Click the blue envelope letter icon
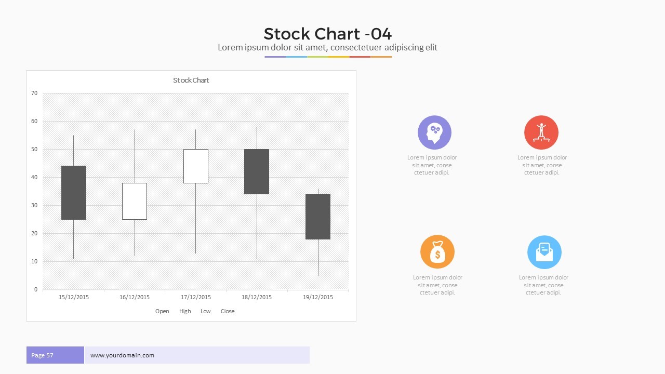The width and height of the screenshot is (665, 374). [x=544, y=252]
